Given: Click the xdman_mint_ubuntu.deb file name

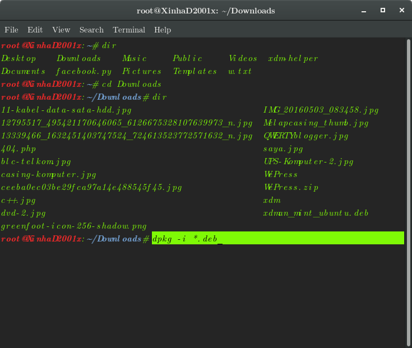Looking at the screenshot, I should 316,213.
